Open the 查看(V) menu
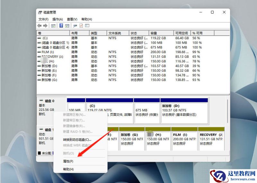Viewport: 257px width, 183px height. click(x=72, y=19)
